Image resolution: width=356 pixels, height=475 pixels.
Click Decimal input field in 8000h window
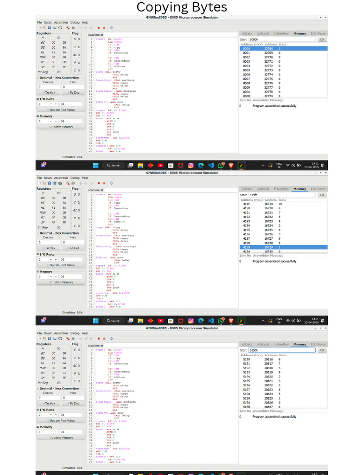pyautogui.click(x=49, y=87)
